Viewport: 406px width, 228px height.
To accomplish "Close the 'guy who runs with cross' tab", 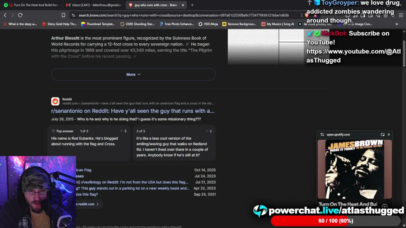I will (183, 5).
